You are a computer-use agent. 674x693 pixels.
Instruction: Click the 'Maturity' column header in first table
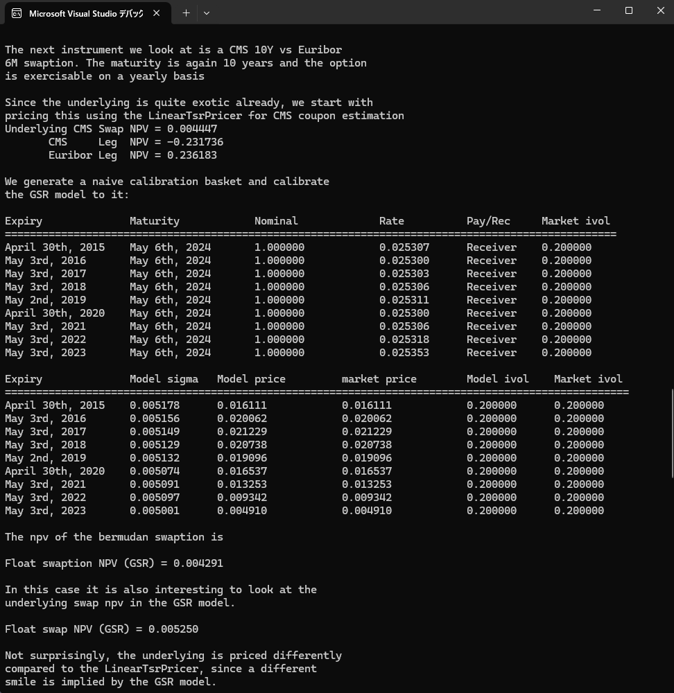(155, 221)
